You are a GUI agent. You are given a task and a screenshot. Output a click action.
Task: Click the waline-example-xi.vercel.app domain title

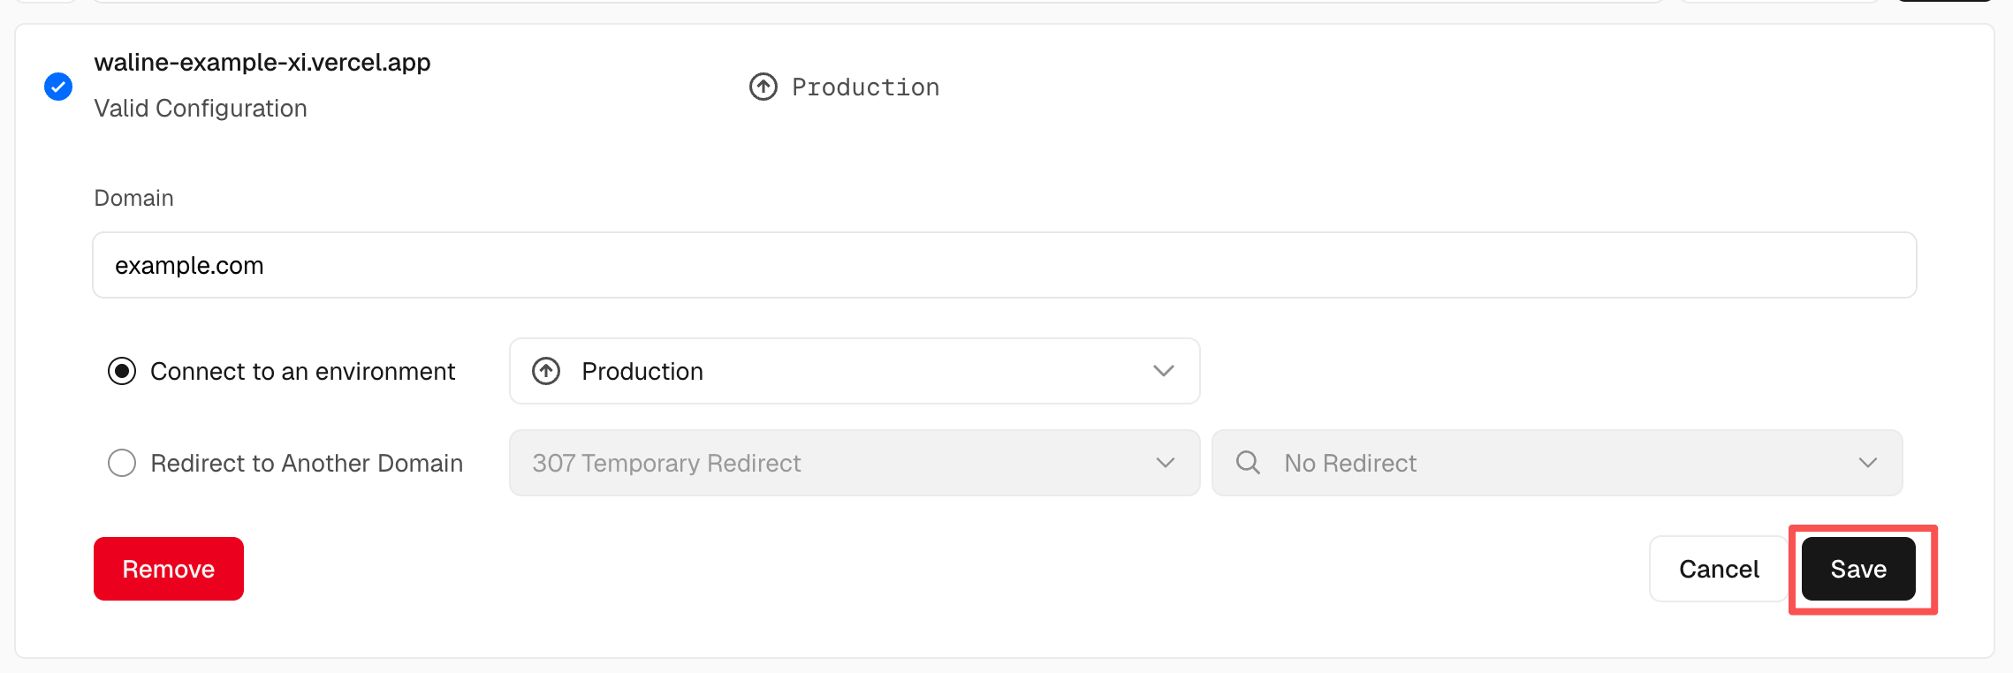point(262,62)
